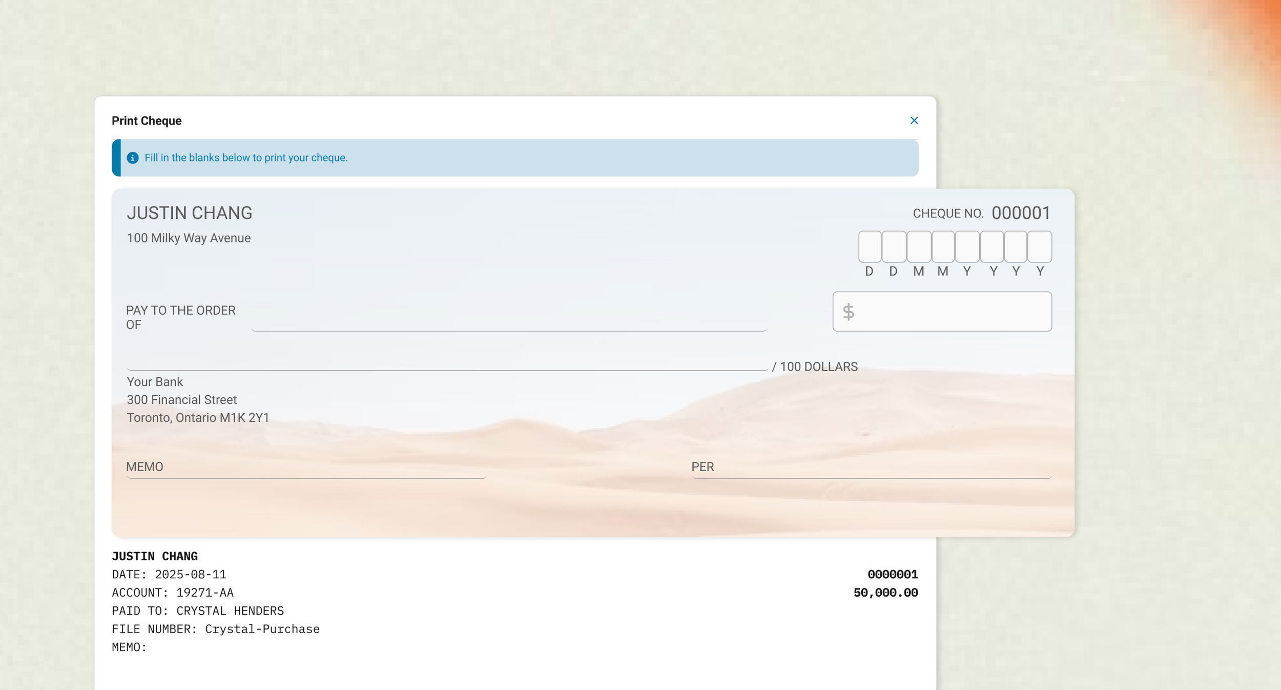Focus the second year digit box
Image resolution: width=1281 pixels, height=690 pixels.
(991, 247)
